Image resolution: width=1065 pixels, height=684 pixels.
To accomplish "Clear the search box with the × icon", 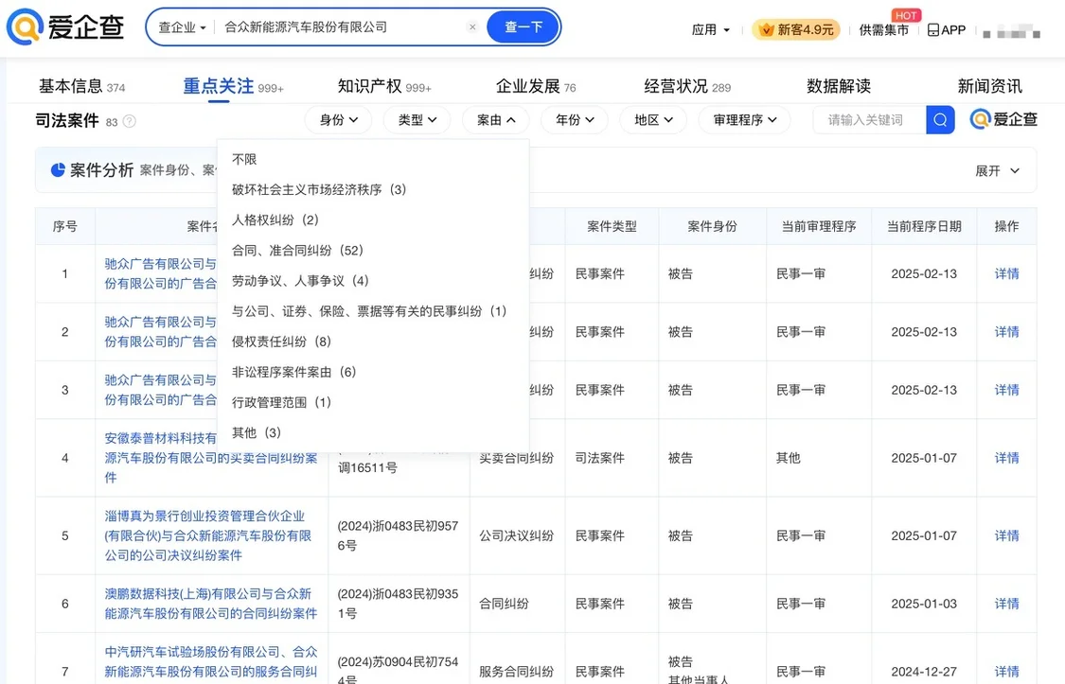I will [x=472, y=27].
